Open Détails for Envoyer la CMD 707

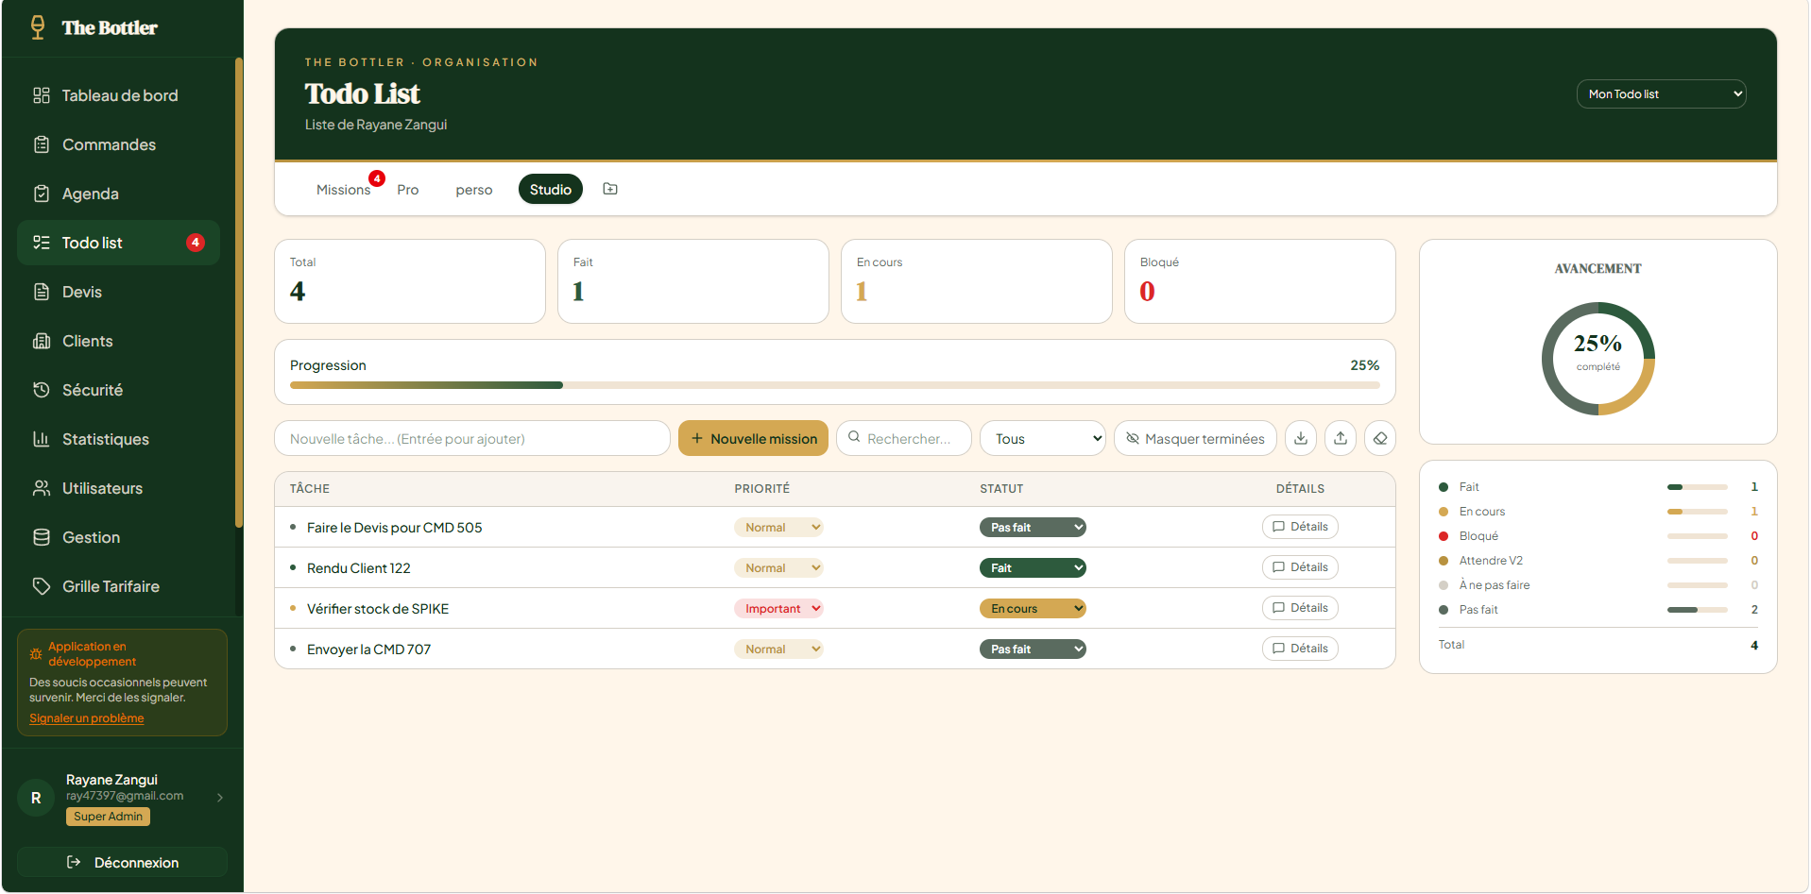coord(1300,649)
